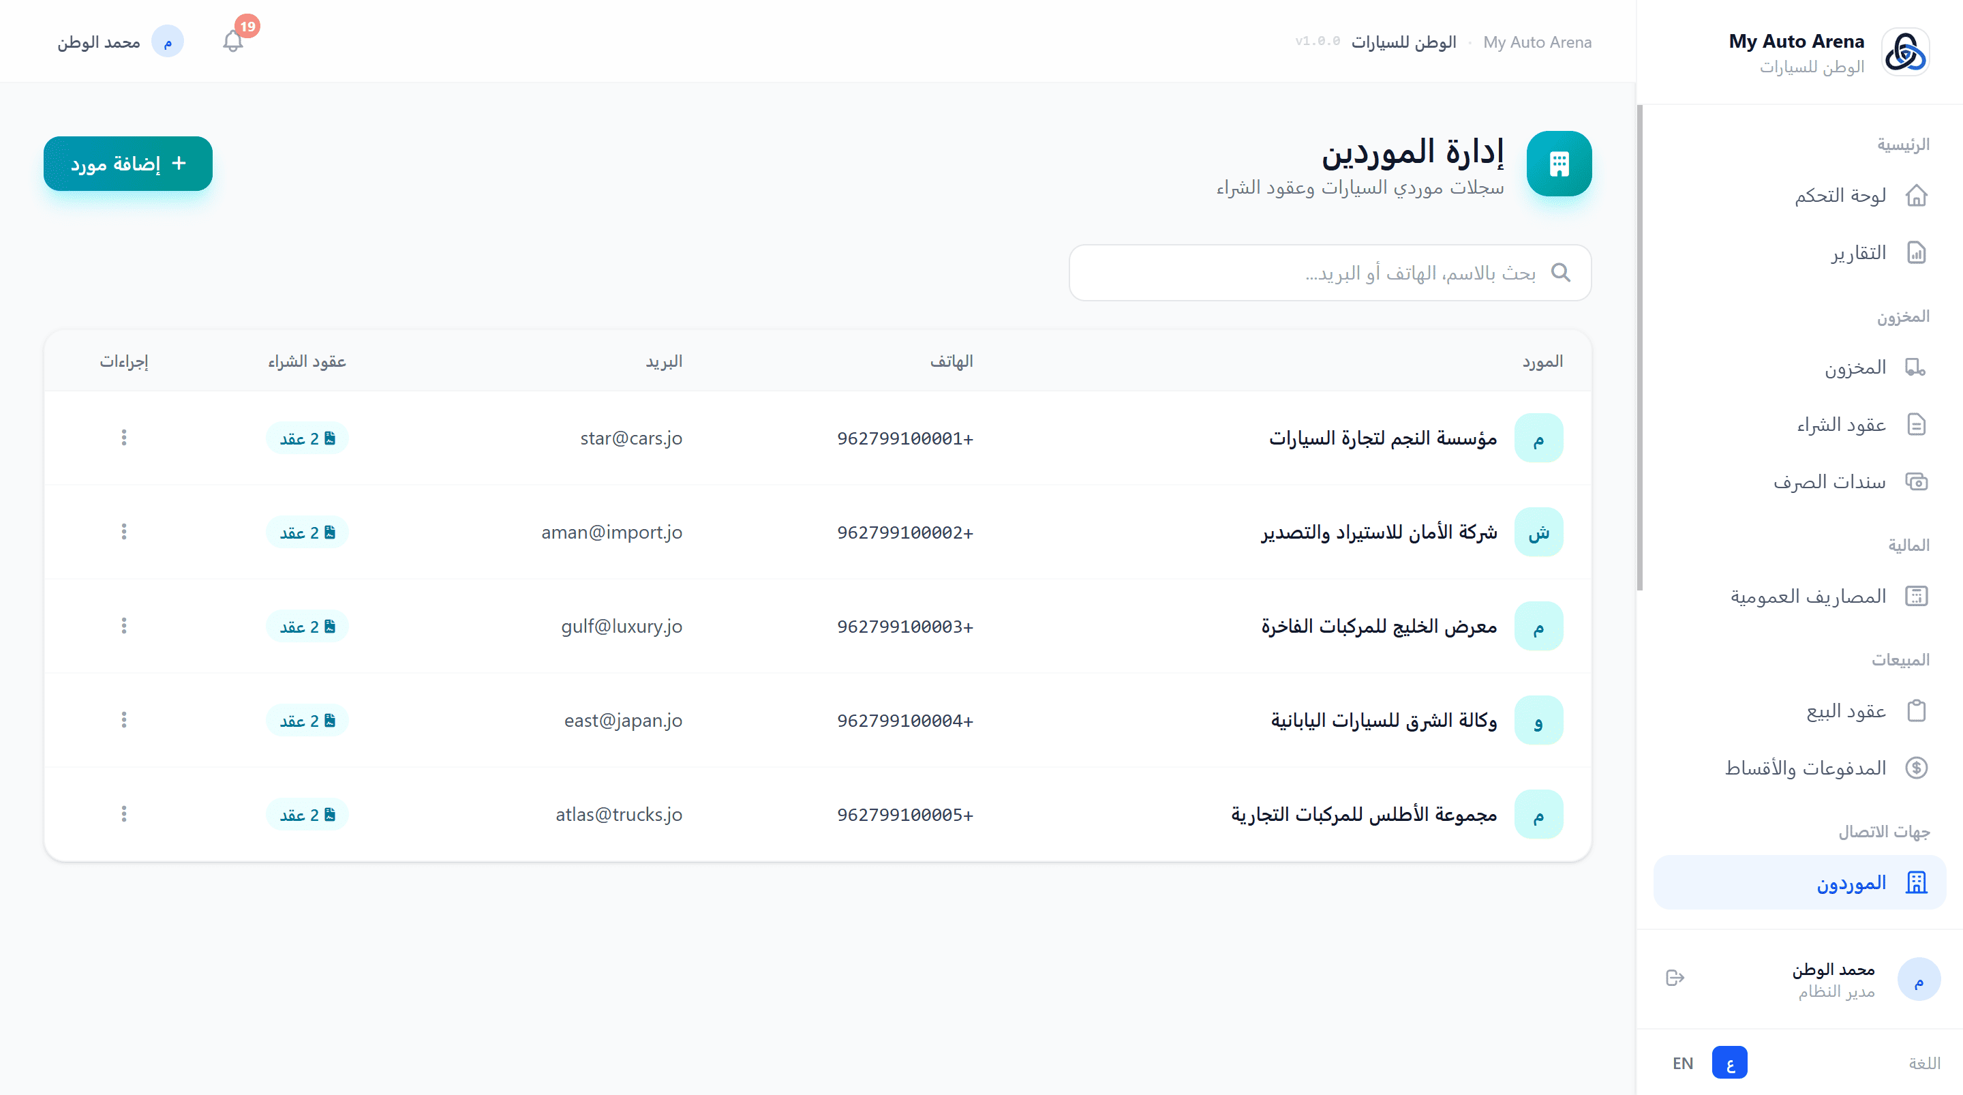The image size is (1963, 1095).
Task: Click the و avatar of وكالة الشرق
Action: pos(1538,721)
